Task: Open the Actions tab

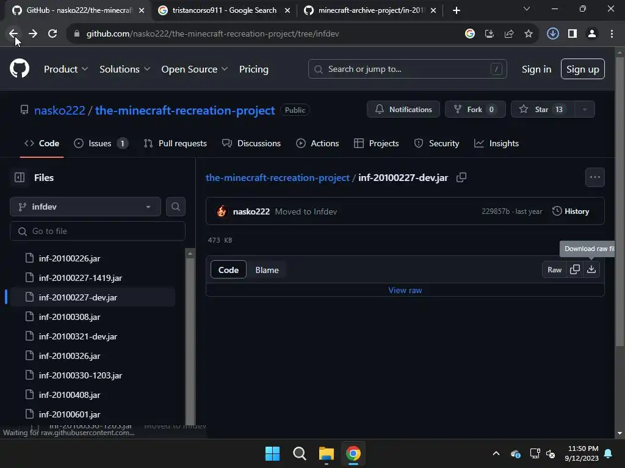Action: point(317,143)
